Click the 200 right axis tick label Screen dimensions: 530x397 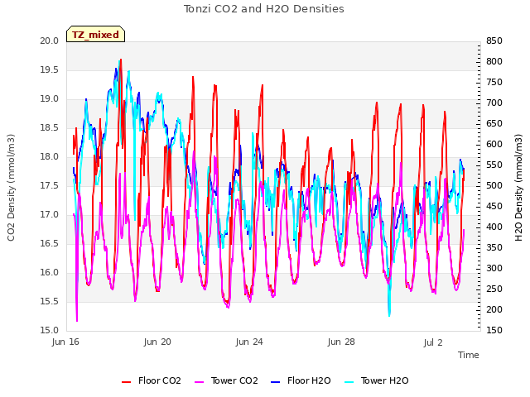(494, 309)
